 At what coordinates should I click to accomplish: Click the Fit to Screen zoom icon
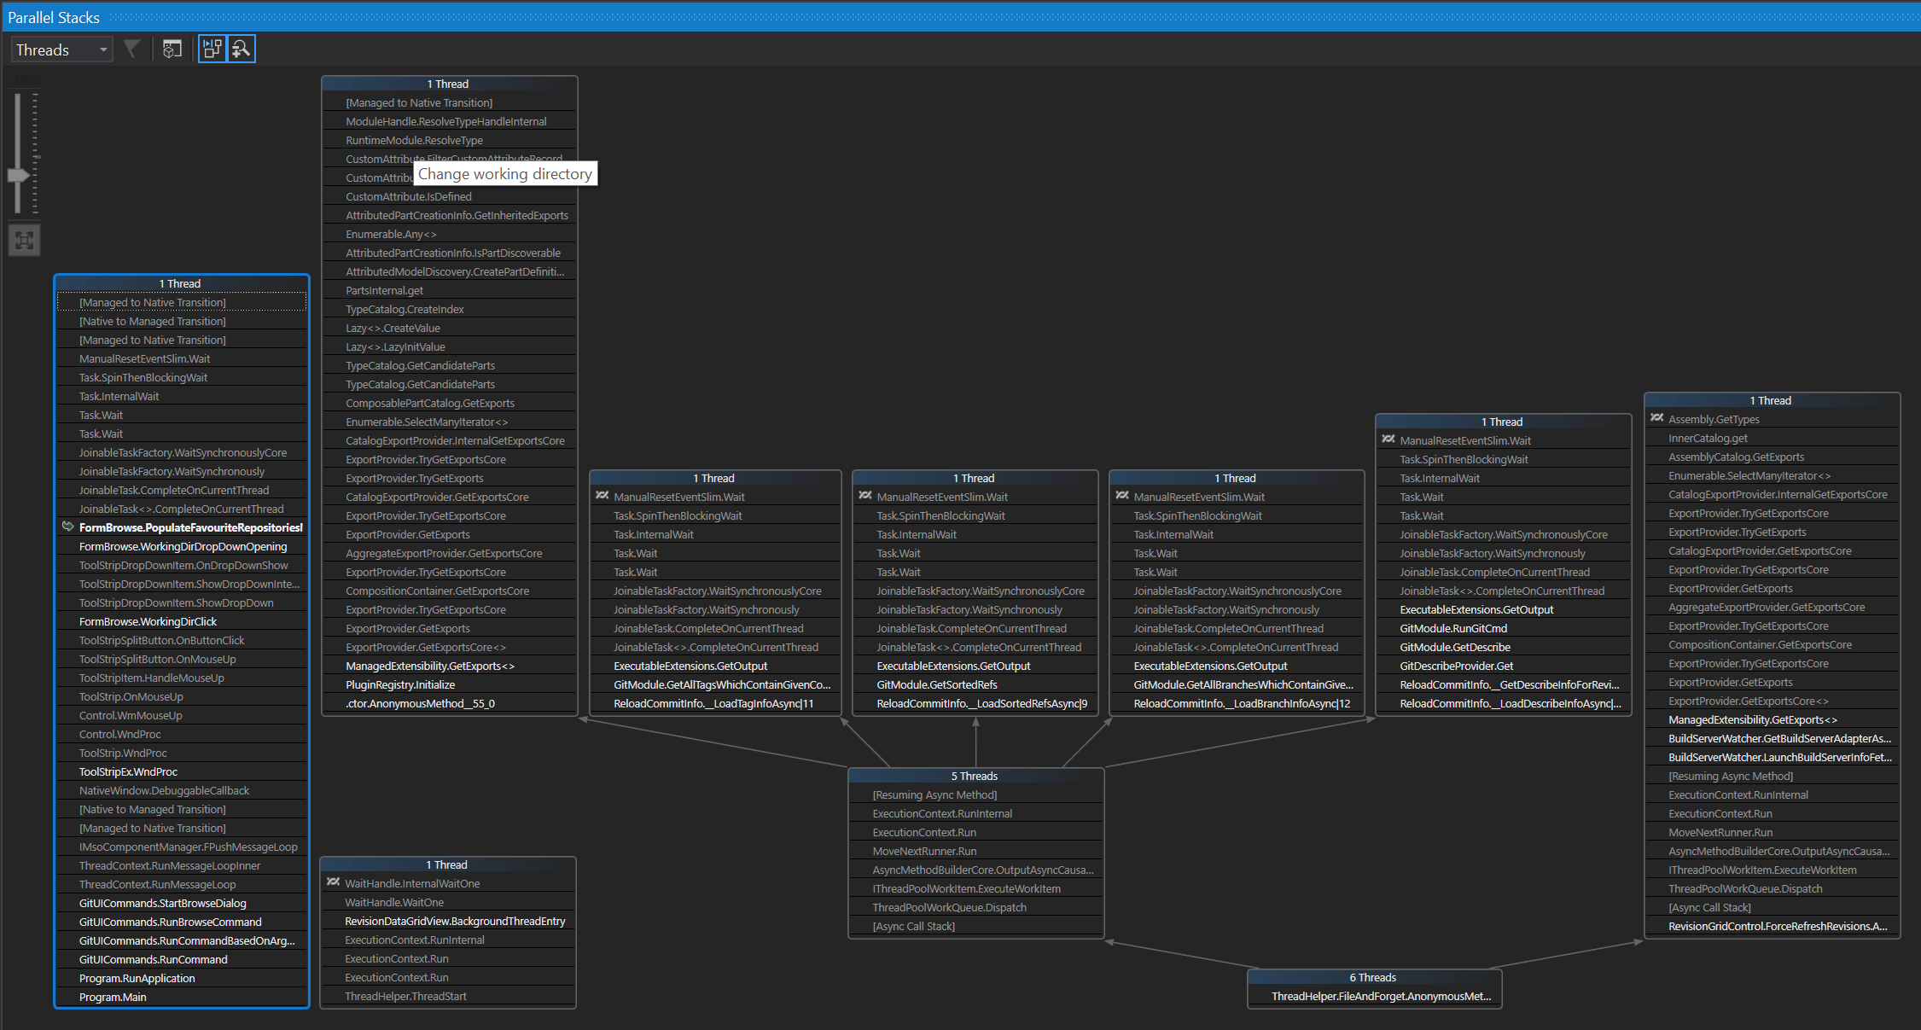(x=25, y=240)
